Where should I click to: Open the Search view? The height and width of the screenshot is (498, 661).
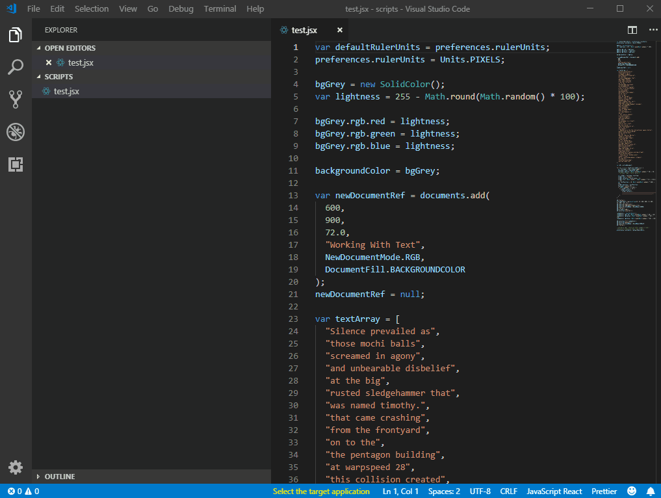pyautogui.click(x=16, y=67)
